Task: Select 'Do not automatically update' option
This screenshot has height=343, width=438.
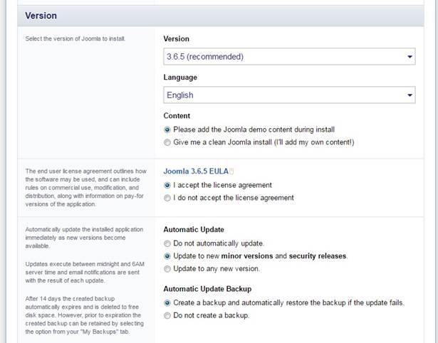Action: (x=167, y=243)
